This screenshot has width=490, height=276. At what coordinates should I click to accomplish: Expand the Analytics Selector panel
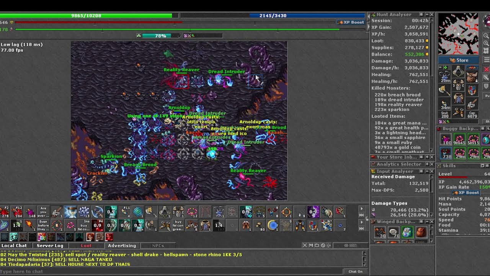pyautogui.click(x=427, y=164)
